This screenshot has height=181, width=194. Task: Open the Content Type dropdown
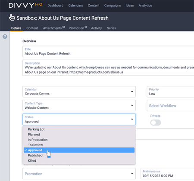pyautogui.click(x=79, y=105)
